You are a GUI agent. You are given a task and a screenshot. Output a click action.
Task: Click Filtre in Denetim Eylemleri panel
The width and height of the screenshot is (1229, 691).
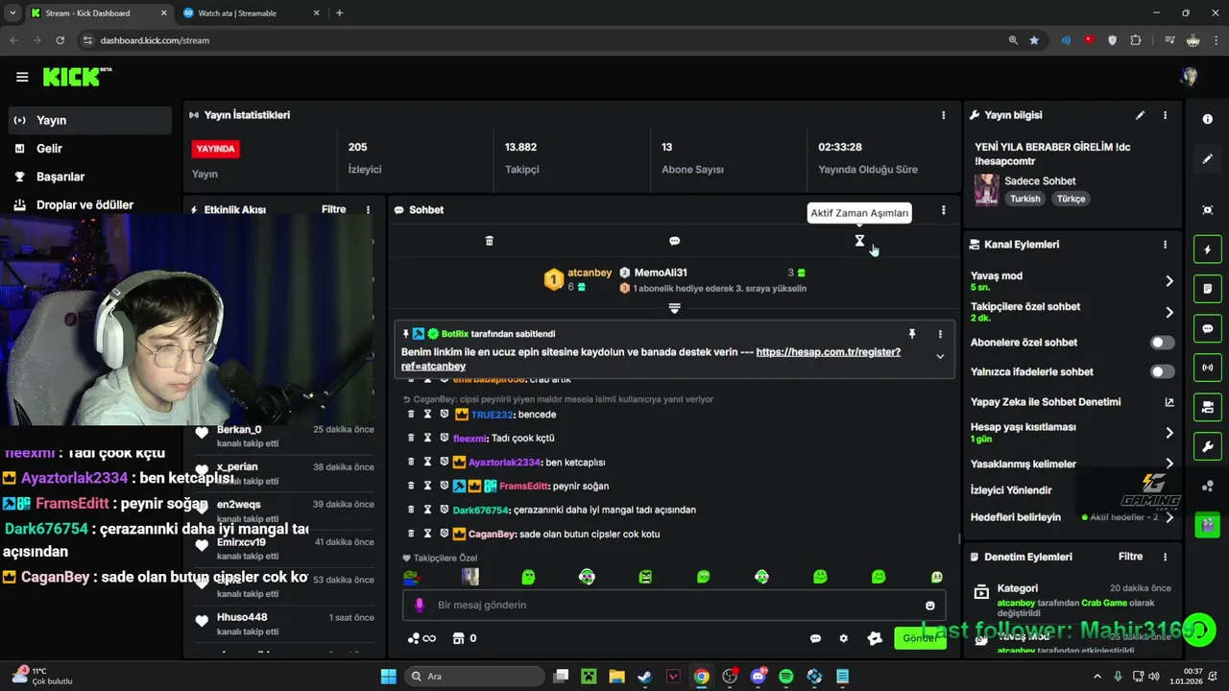click(1130, 557)
